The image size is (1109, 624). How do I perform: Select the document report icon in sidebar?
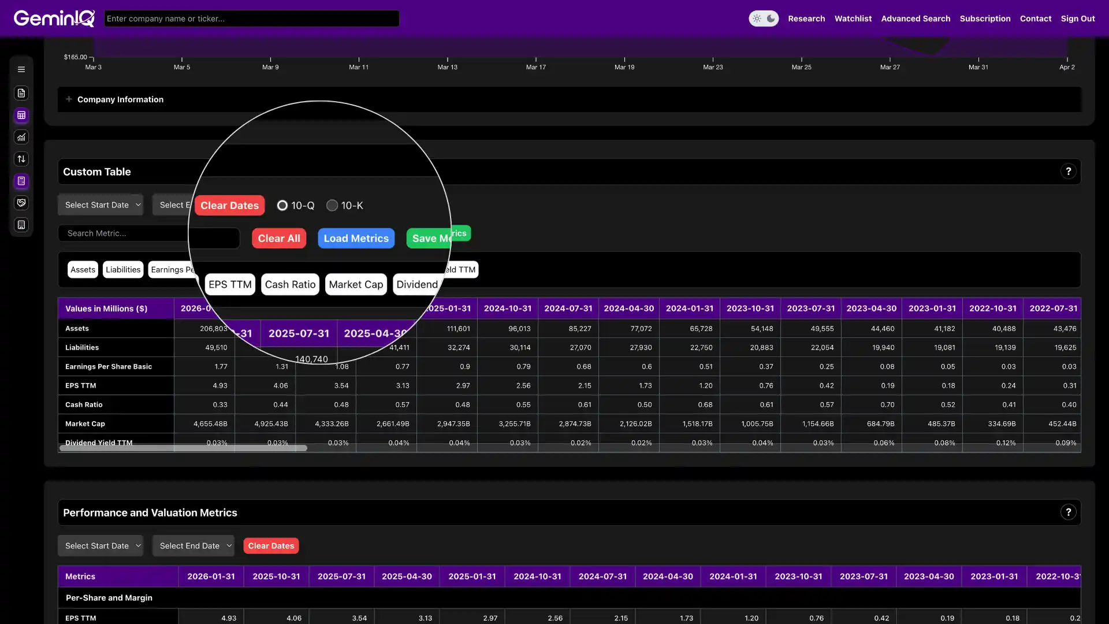21,93
